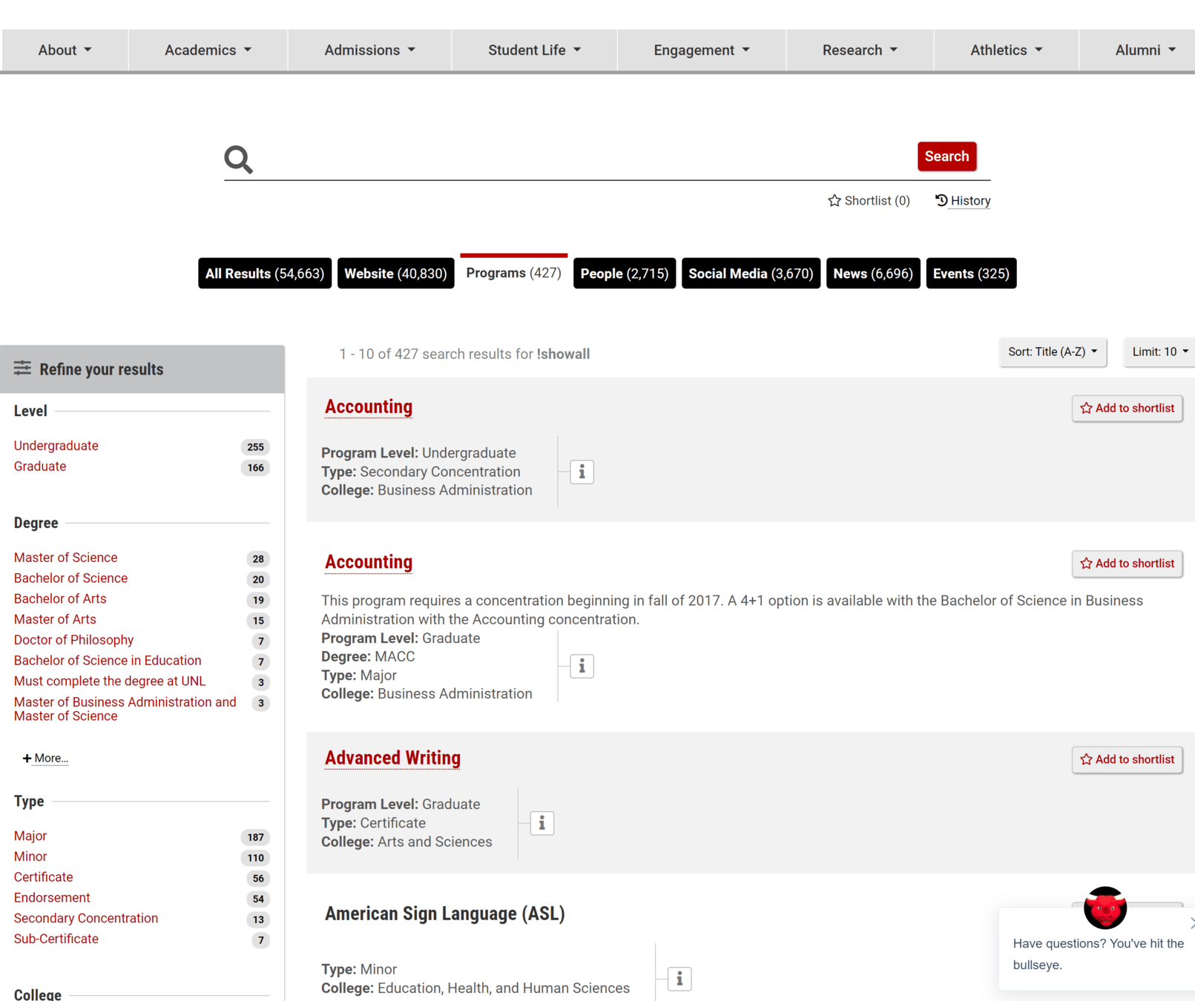Expand more Degree filters with + More...

pos(45,758)
